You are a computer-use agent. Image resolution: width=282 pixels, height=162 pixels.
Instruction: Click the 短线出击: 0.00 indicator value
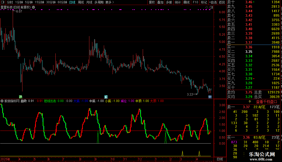pos(54,101)
